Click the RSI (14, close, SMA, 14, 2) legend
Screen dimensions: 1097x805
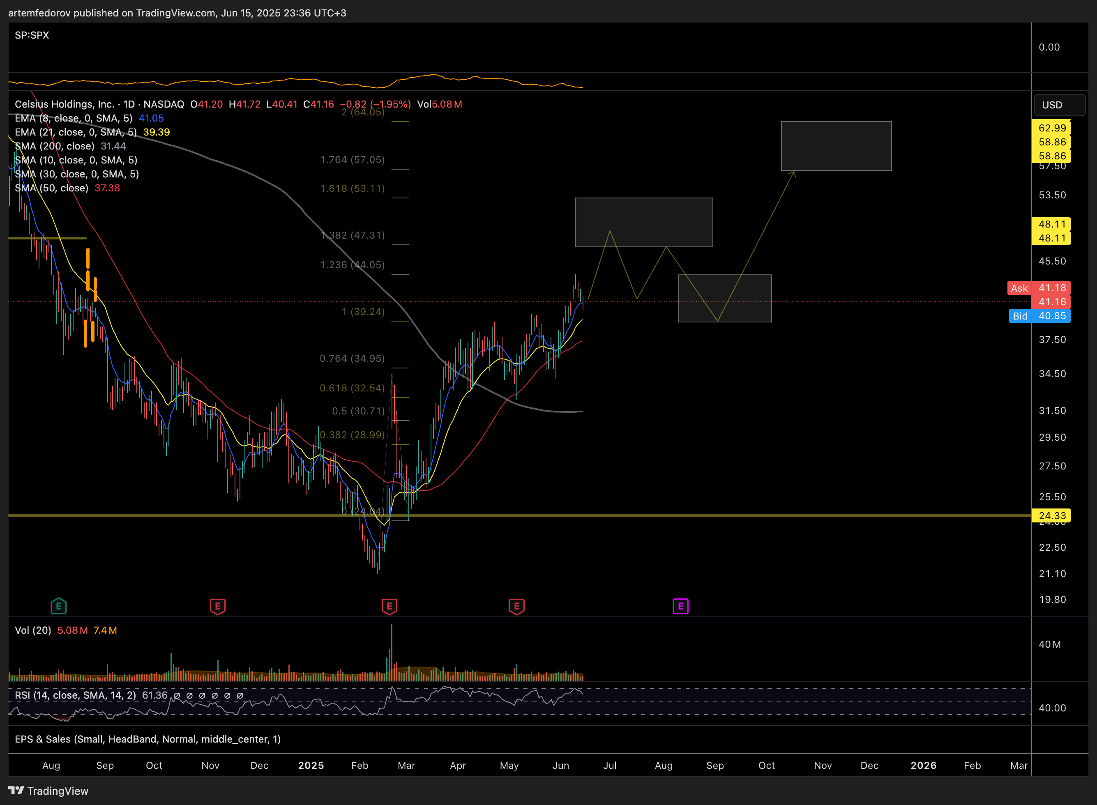76,695
